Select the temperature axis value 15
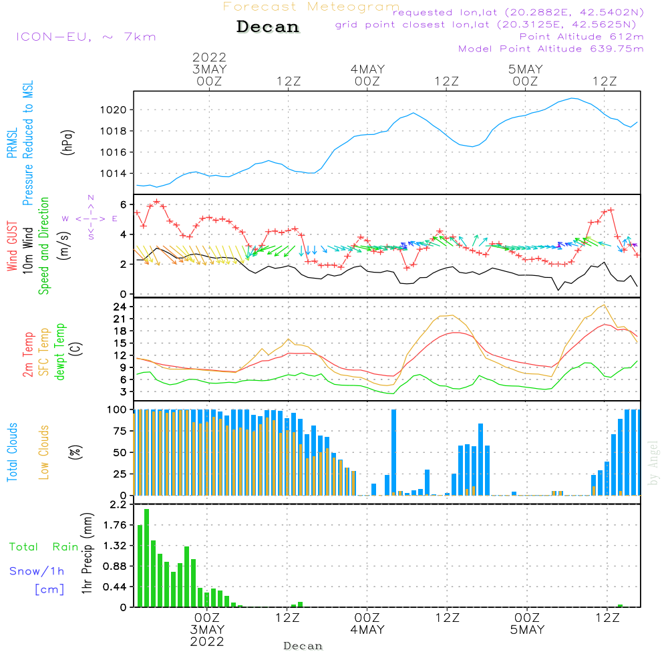 120,343
